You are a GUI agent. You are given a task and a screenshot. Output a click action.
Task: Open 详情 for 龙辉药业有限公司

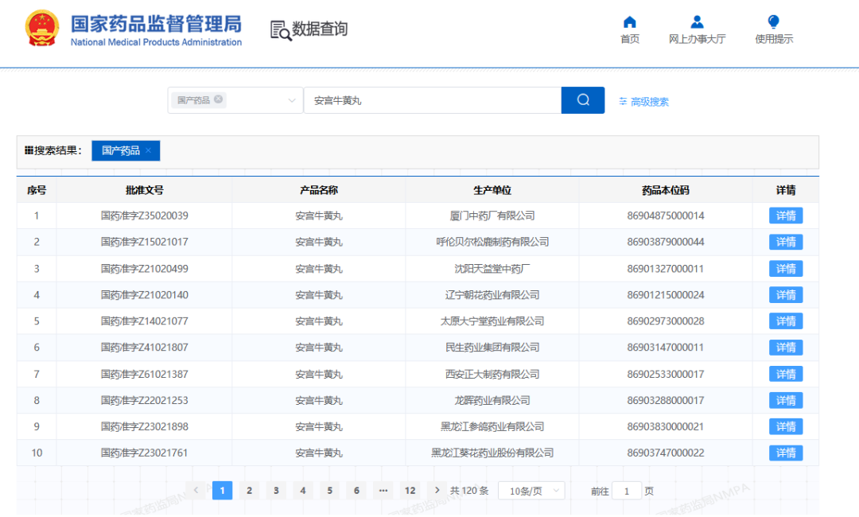point(785,400)
